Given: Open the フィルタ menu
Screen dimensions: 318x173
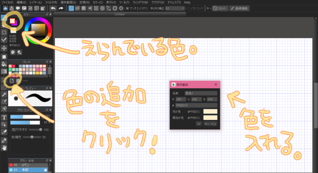Looking at the screenshot, I should (51, 2).
